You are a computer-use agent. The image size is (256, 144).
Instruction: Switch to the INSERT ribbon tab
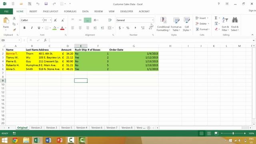click(33, 12)
